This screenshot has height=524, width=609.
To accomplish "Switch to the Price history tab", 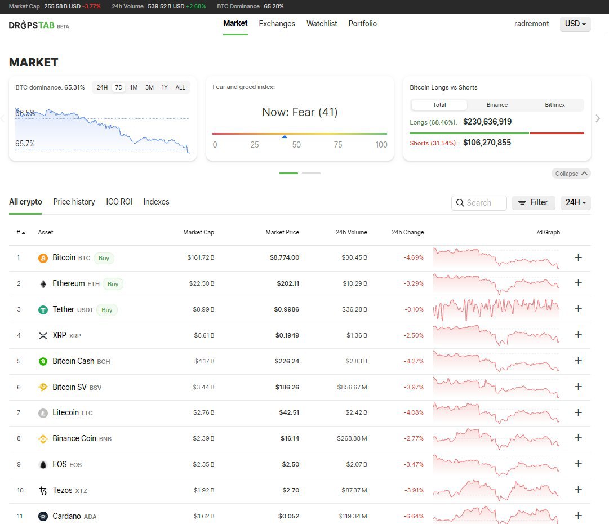I will click(74, 202).
